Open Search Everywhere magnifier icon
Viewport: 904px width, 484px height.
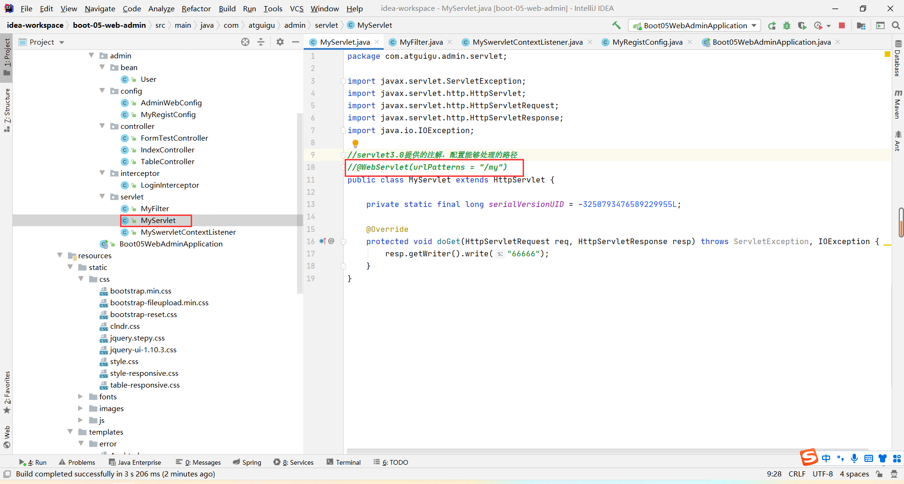point(896,26)
